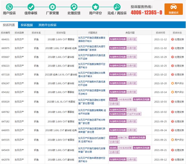The height and width of the screenshot is (164, 186).
Task: Click date 2021-10-03
Action: [x=160, y=102]
